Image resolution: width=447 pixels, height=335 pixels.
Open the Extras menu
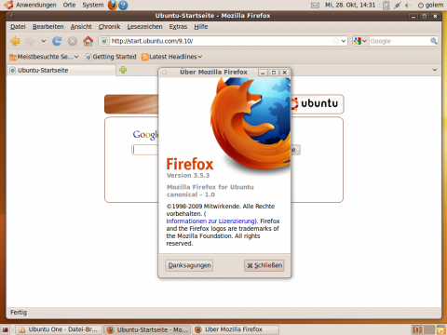coord(178,27)
